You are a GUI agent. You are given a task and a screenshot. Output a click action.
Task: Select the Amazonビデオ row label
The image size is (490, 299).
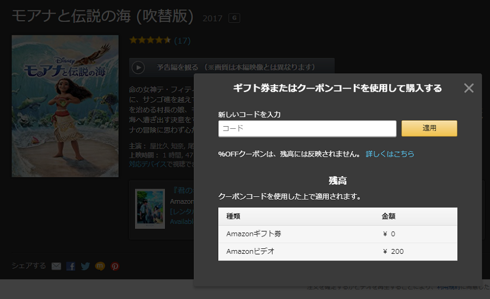[x=250, y=251]
